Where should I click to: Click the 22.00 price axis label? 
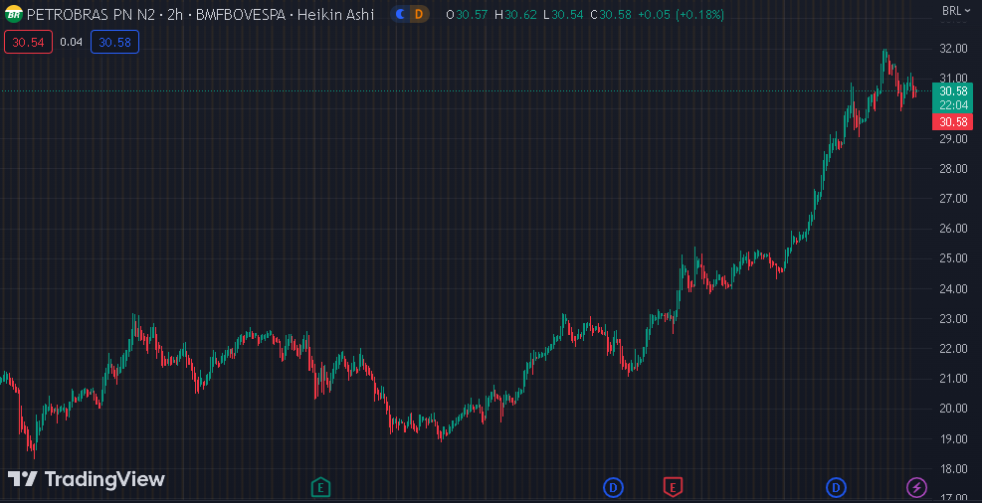pyautogui.click(x=955, y=349)
